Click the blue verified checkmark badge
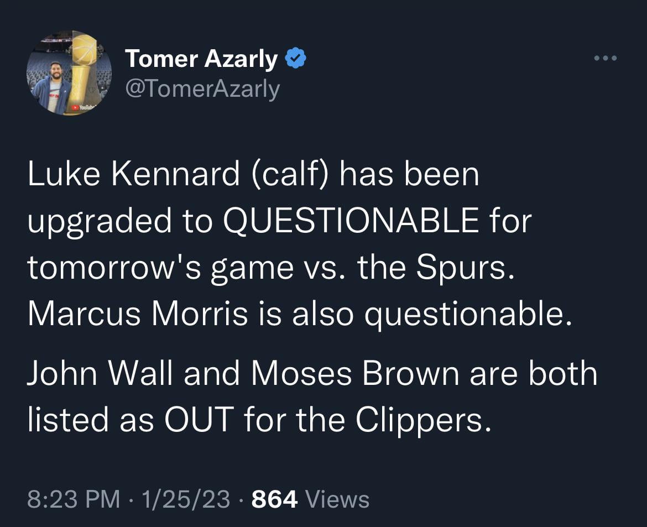 295,58
